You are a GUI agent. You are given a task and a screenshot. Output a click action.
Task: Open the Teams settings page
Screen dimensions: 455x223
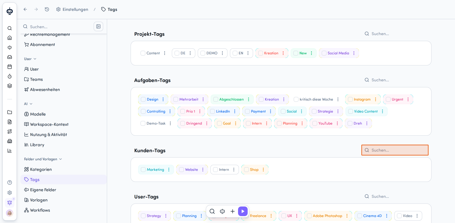pyautogui.click(x=63, y=79)
